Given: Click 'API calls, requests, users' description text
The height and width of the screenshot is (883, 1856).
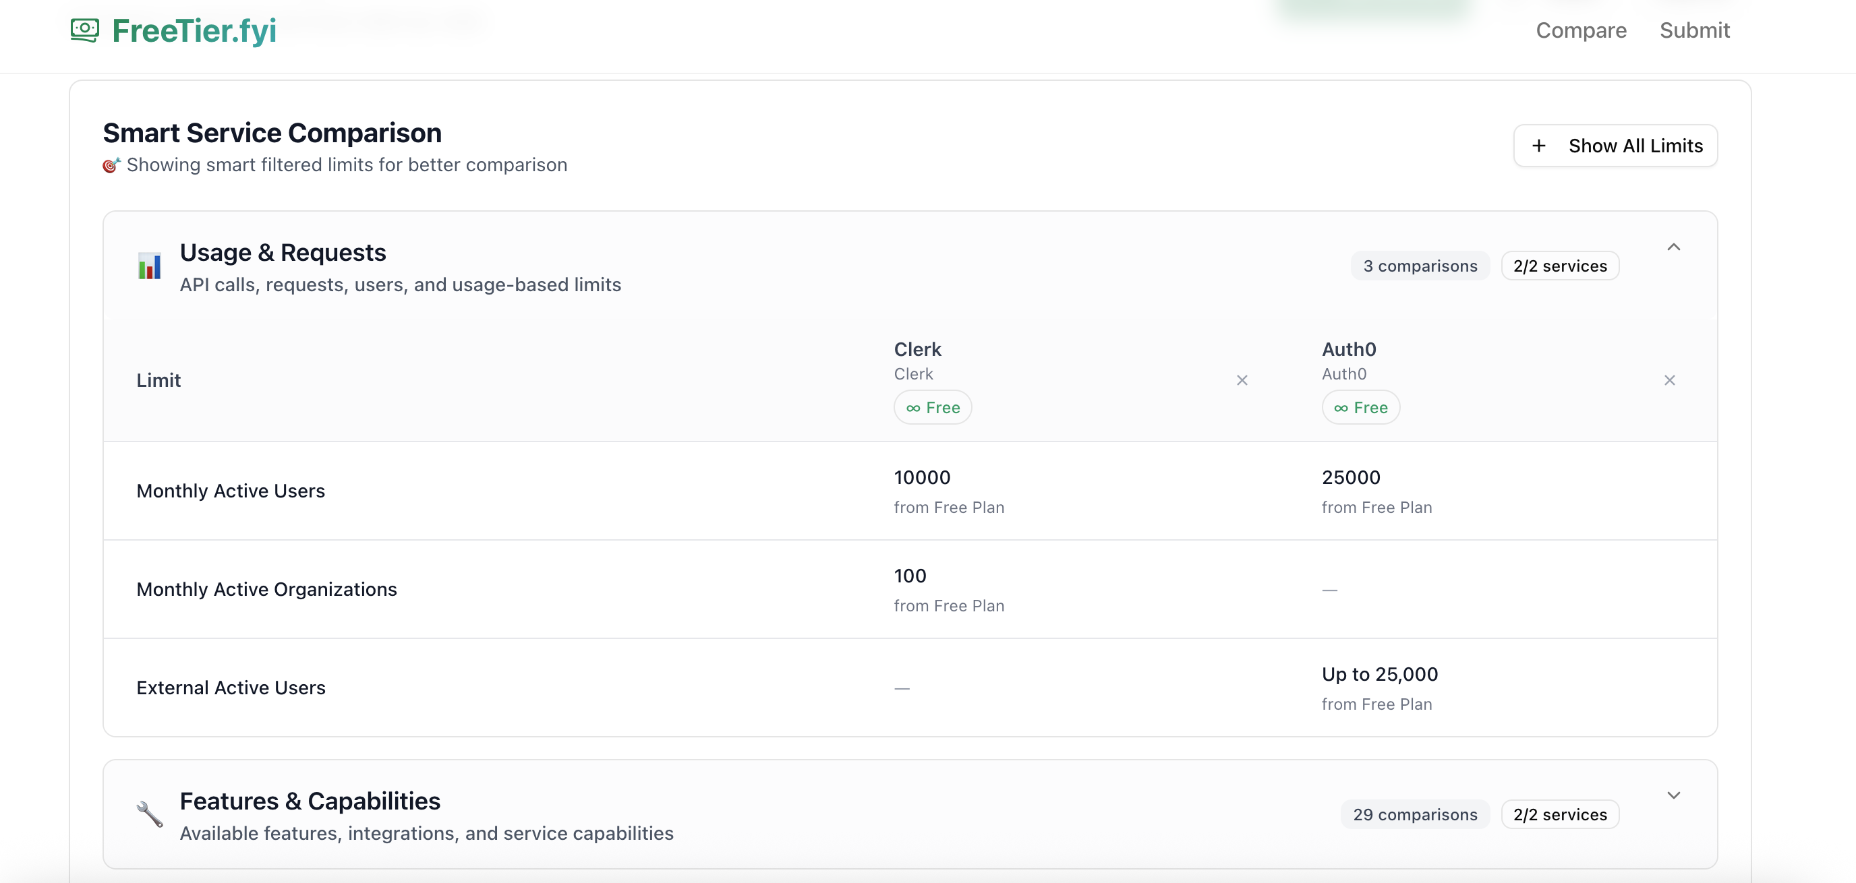Looking at the screenshot, I should coord(400,284).
